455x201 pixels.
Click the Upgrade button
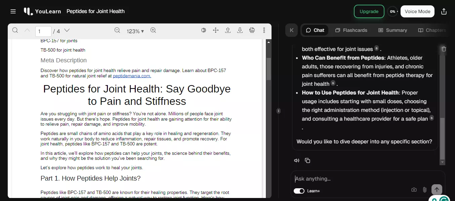[x=369, y=11]
